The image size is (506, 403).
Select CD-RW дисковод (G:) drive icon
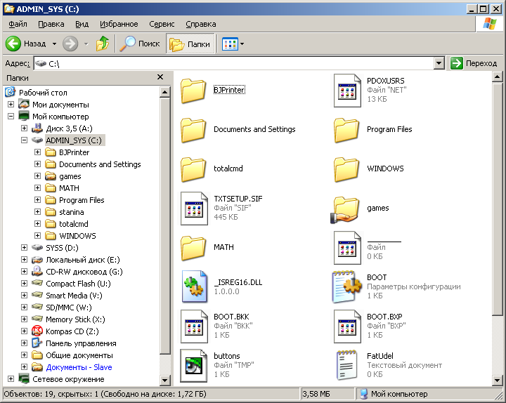(x=37, y=271)
